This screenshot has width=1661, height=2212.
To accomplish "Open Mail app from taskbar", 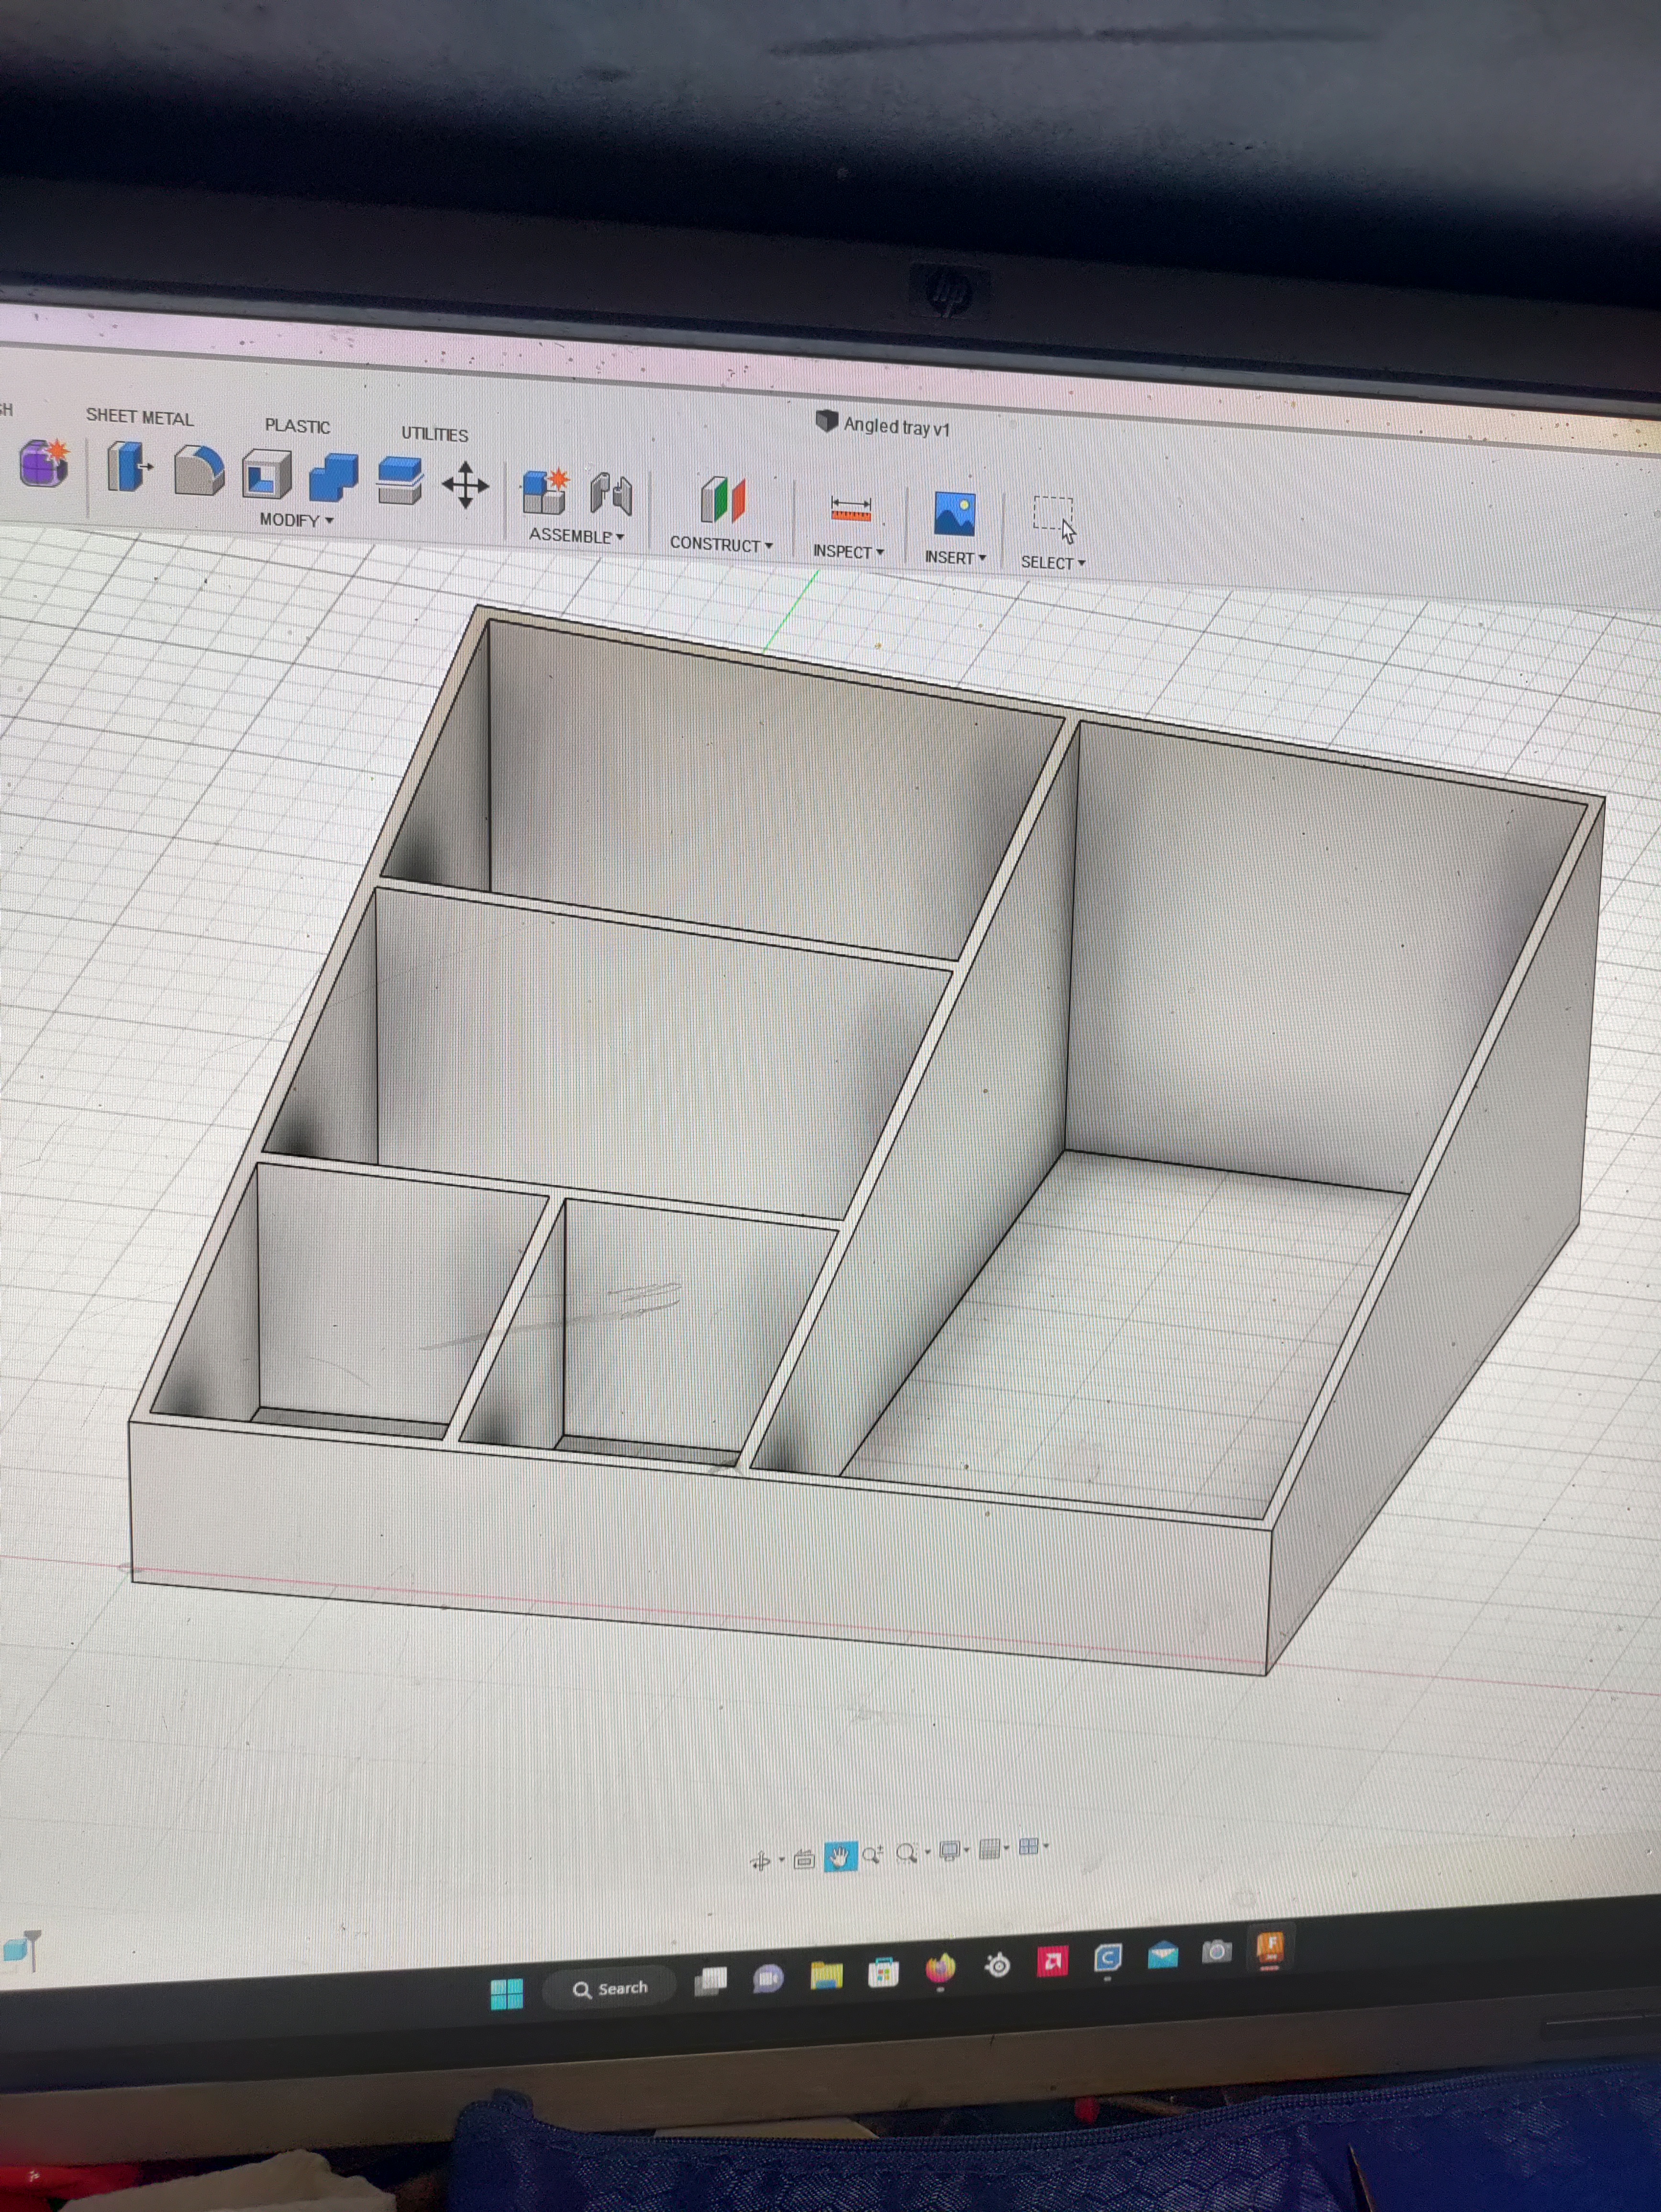I will [1162, 1955].
